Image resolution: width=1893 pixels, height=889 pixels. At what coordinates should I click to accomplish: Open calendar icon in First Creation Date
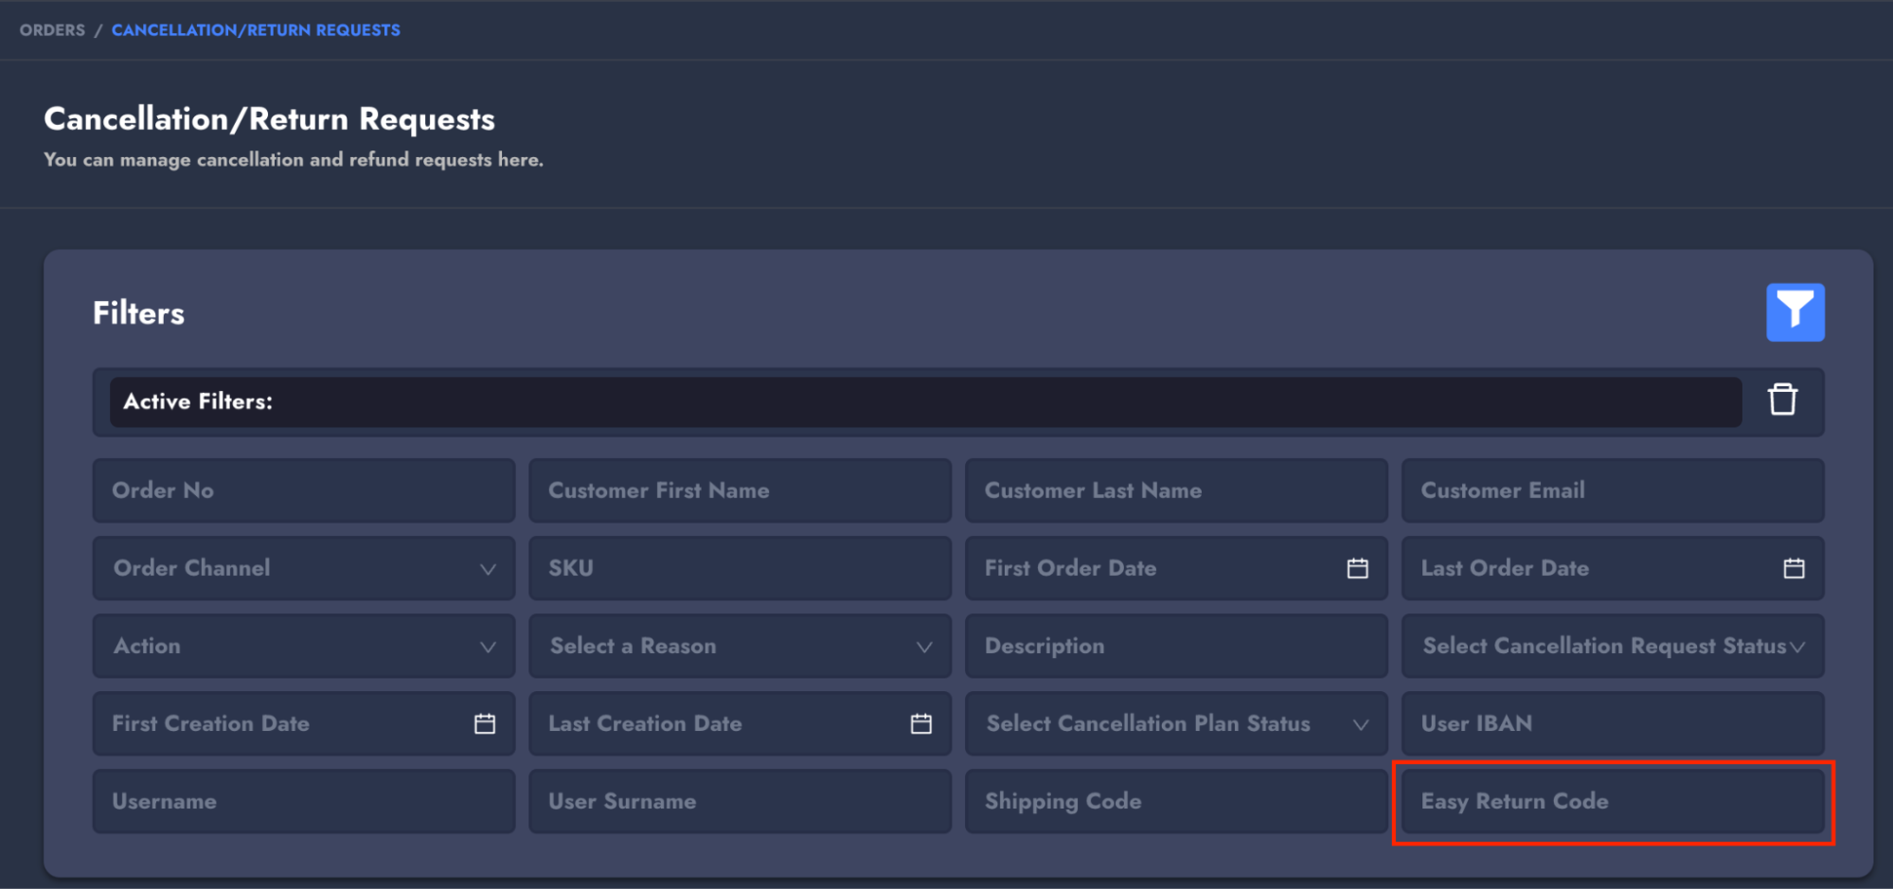click(x=484, y=723)
